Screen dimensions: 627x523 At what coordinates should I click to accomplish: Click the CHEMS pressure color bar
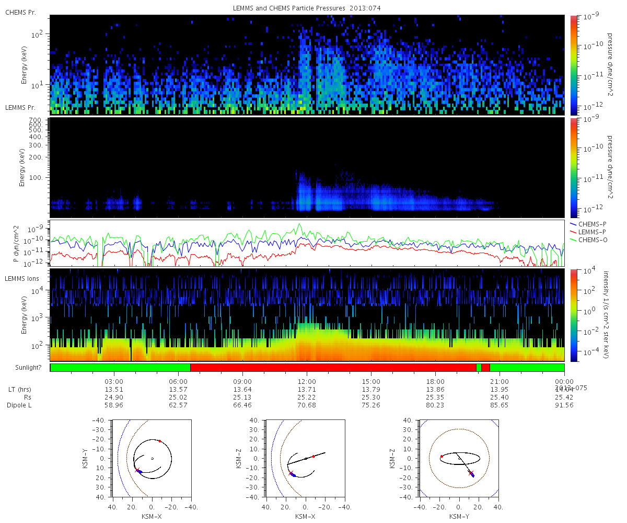[573, 65]
